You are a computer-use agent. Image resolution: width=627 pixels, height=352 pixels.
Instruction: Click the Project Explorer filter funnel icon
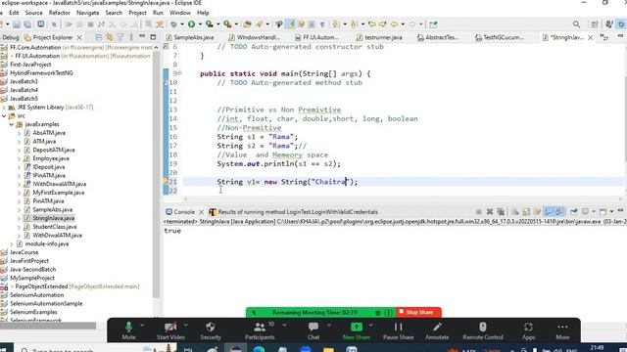pyautogui.click(x=121, y=37)
